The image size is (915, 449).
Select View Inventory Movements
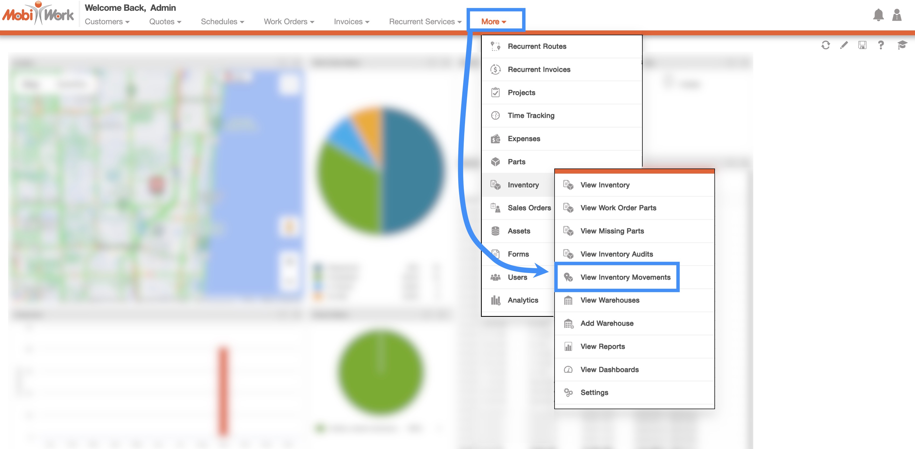pyautogui.click(x=625, y=277)
